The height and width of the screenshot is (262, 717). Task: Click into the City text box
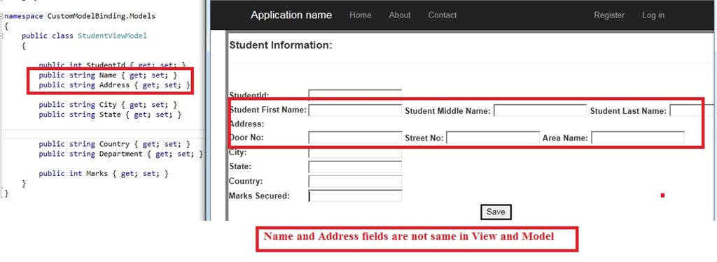[x=355, y=153]
